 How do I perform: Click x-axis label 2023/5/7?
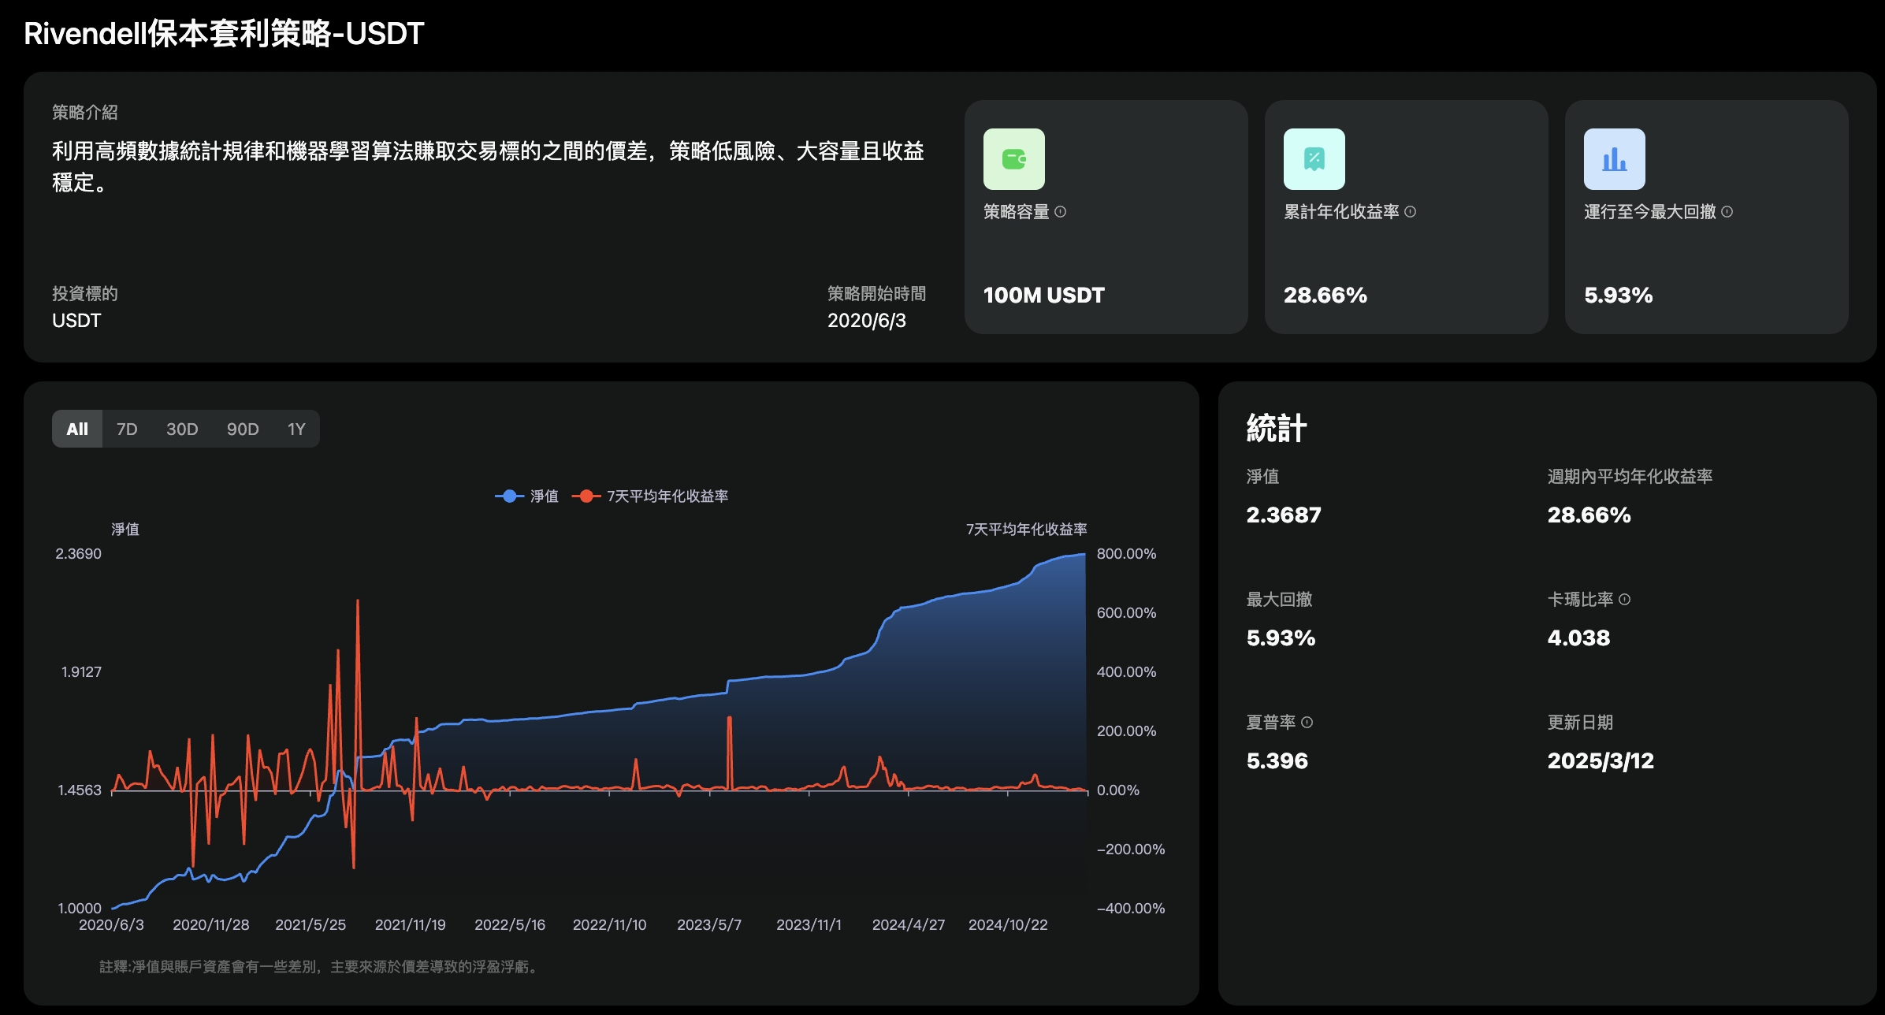pyautogui.click(x=709, y=924)
